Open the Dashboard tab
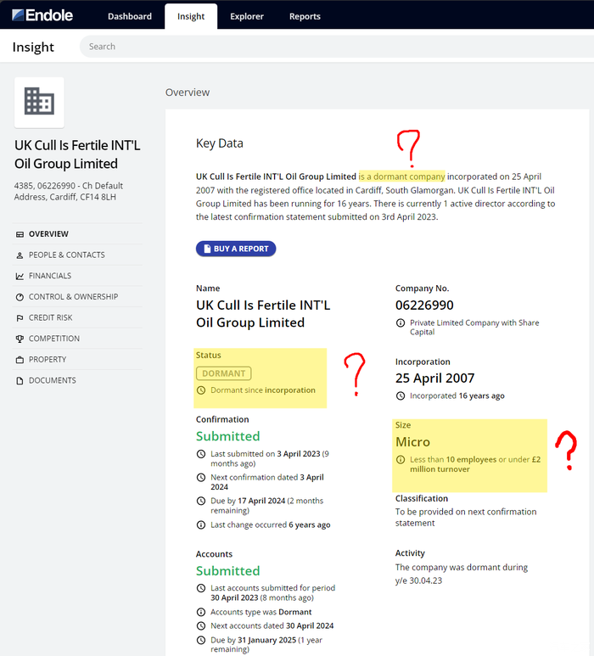This screenshot has height=656, width=594. click(x=130, y=16)
